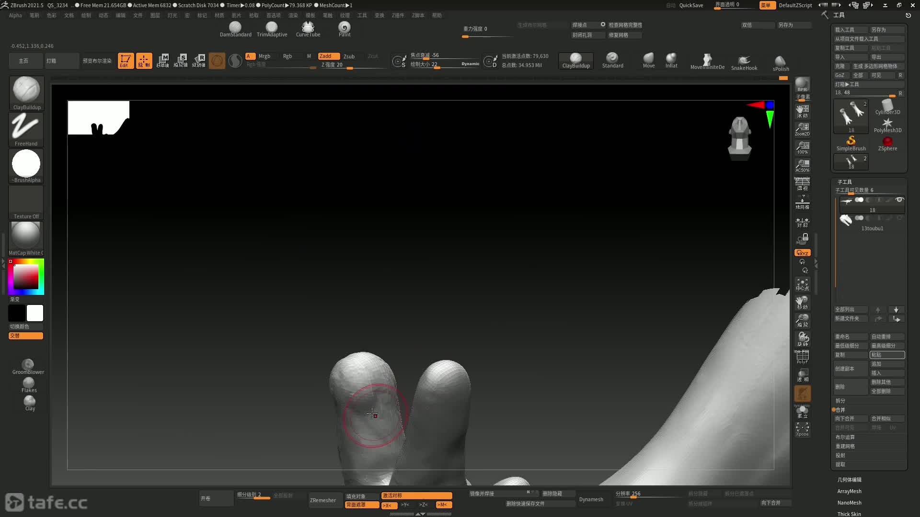Select the TrimAdaptive brush
Viewport: 920px width, 517px height.
tap(272, 29)
